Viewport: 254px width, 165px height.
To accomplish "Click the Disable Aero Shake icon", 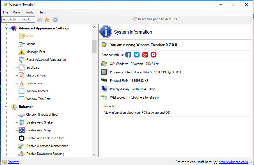I will point(22,122).
